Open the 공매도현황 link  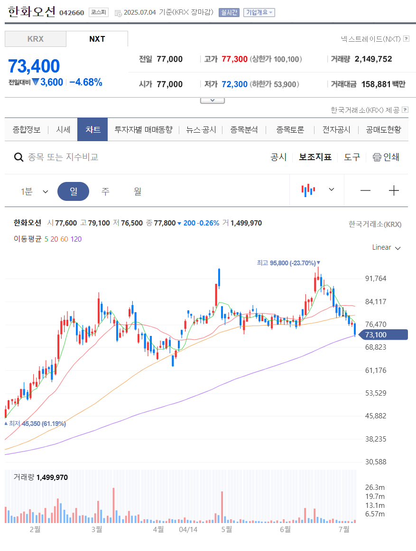click(383, 130)
